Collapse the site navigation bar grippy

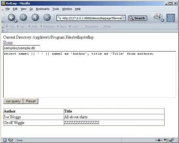(2, 27)
